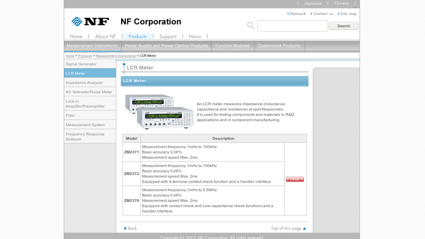Screen dimensions: 425x239
Task: Open the News menu item
Action: (195, 36)
